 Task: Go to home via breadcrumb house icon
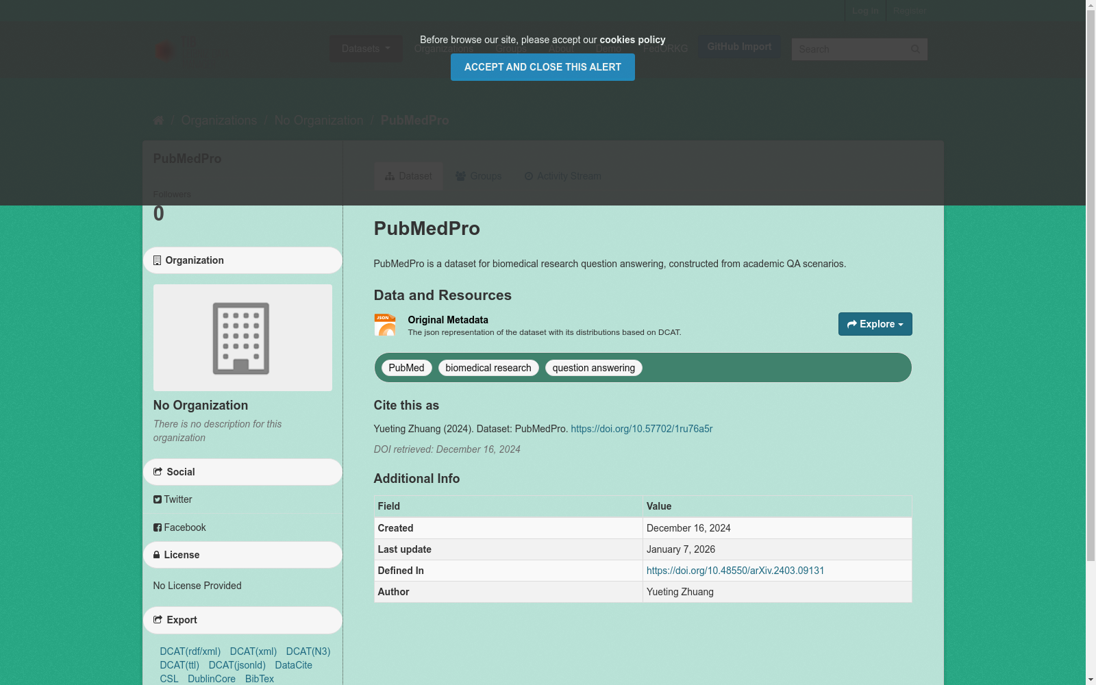(158, 121)
